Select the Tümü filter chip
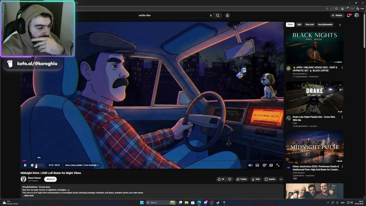Image resolution: width=366 pixels, height=206 pixels. tap(290, 25)
